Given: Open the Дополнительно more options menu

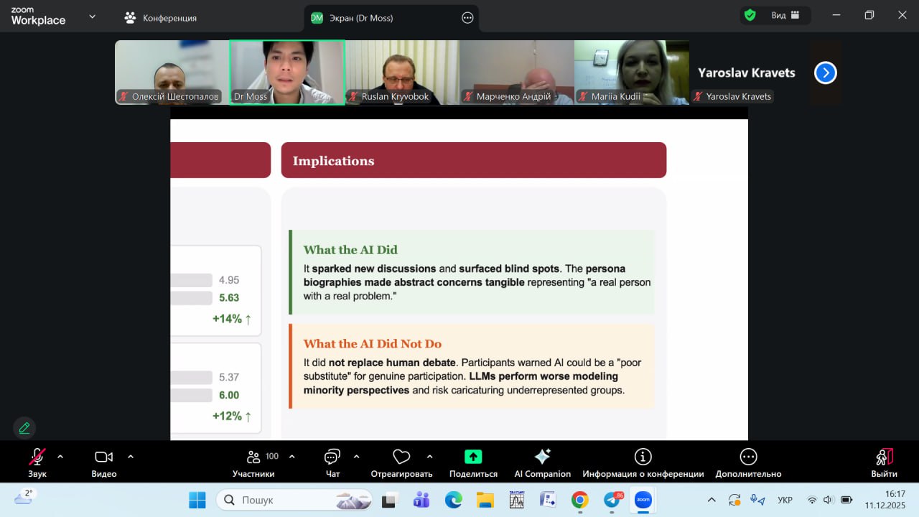Looking at the screenshot, I should tap(748, 462).
